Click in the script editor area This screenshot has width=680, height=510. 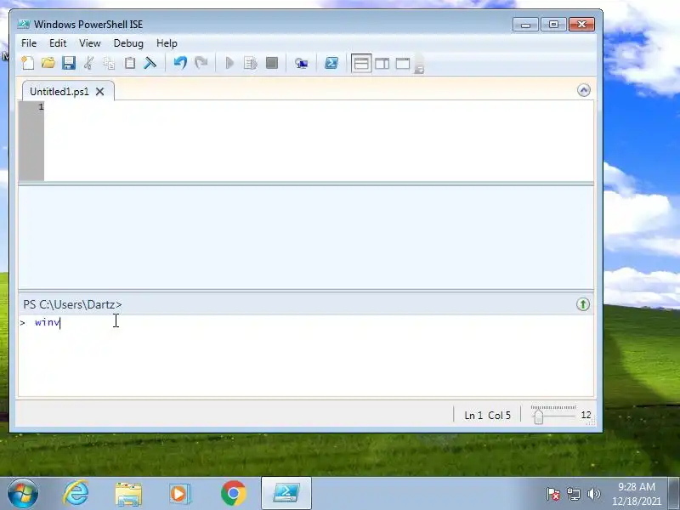318,140
